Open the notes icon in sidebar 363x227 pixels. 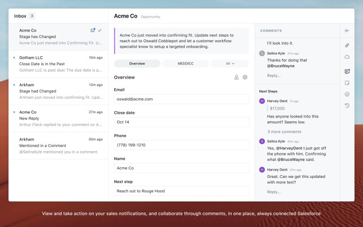point(347,83)
